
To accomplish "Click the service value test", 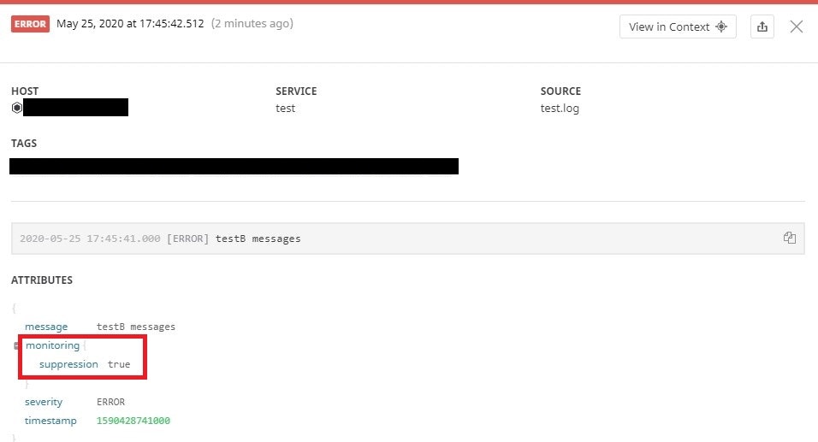I will tap(286, 109).
